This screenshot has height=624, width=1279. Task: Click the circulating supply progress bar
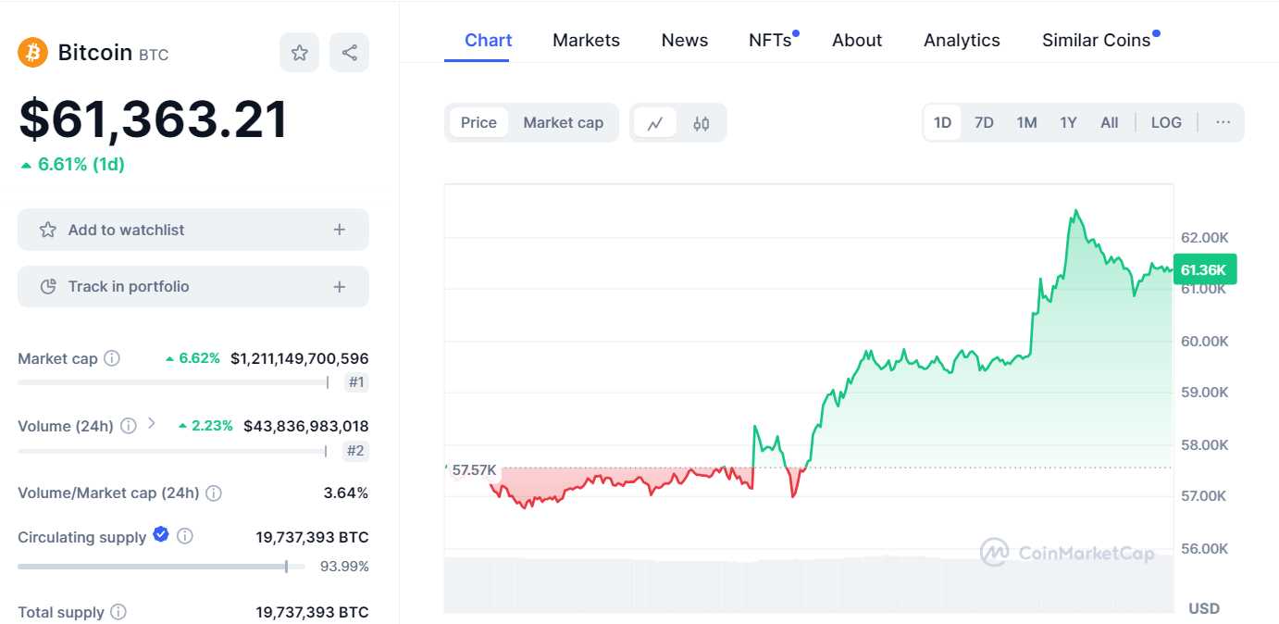pos(153,567)
